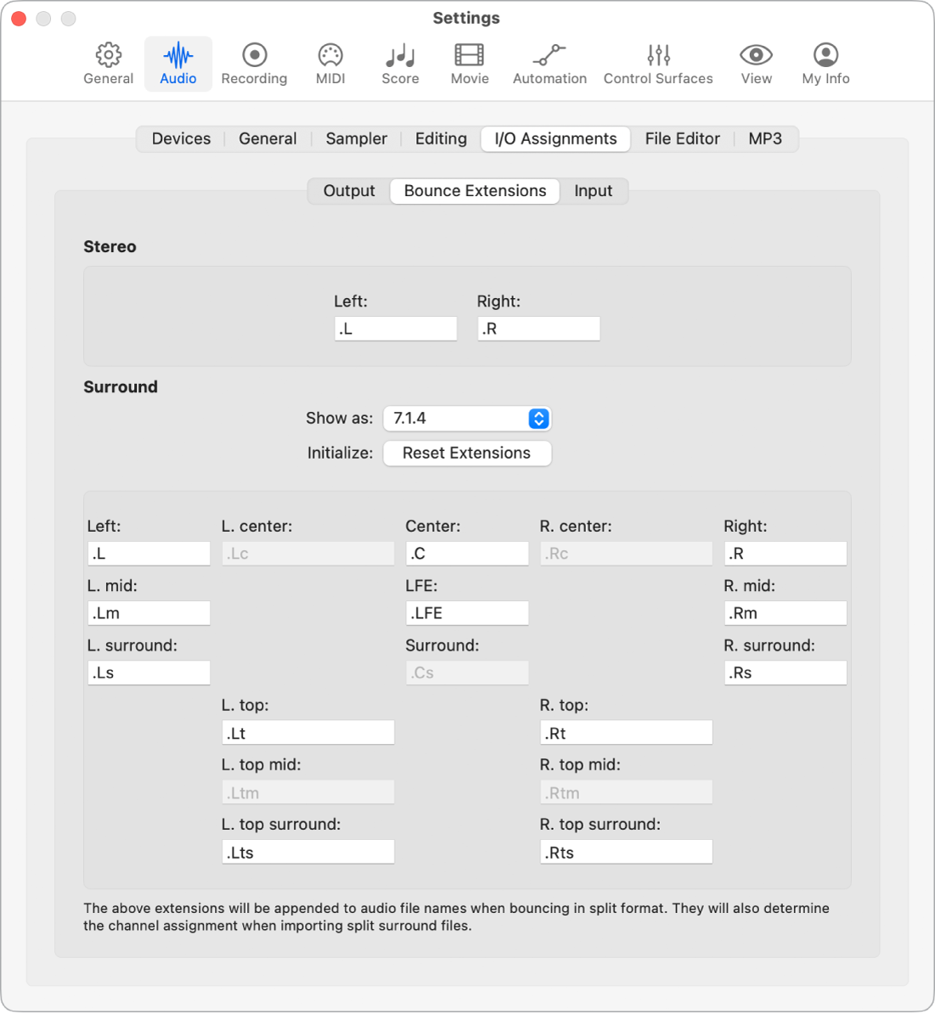Go to the Devices tab

181,138
